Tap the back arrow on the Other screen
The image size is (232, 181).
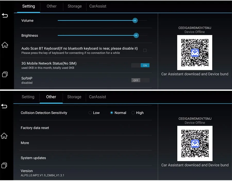pyautogui.click(x=4, y=106)
